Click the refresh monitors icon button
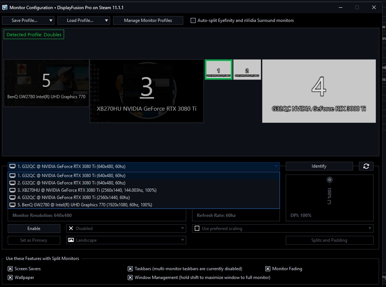 [x=366, y=166]
